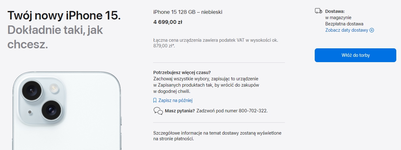Click the phone number 800-702-322

click(x=253, y=110)
